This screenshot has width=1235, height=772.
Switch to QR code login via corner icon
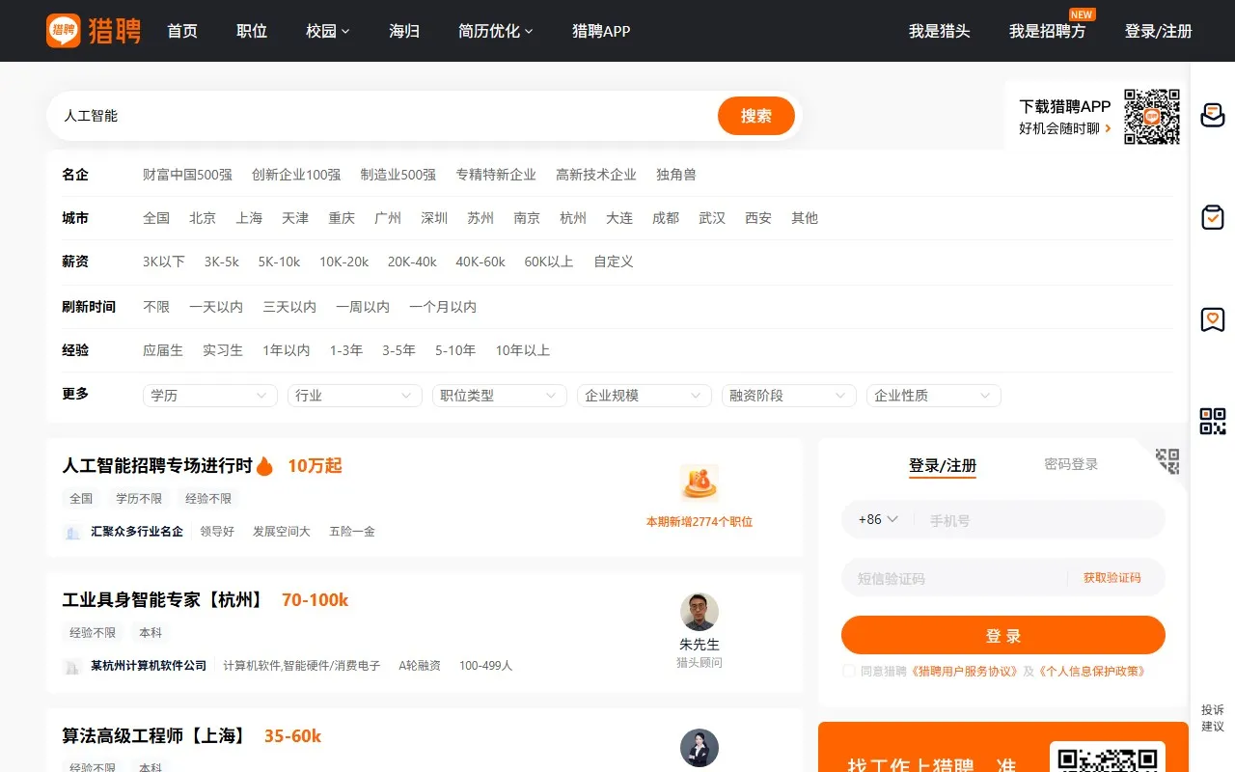(x=1168, y=460)
